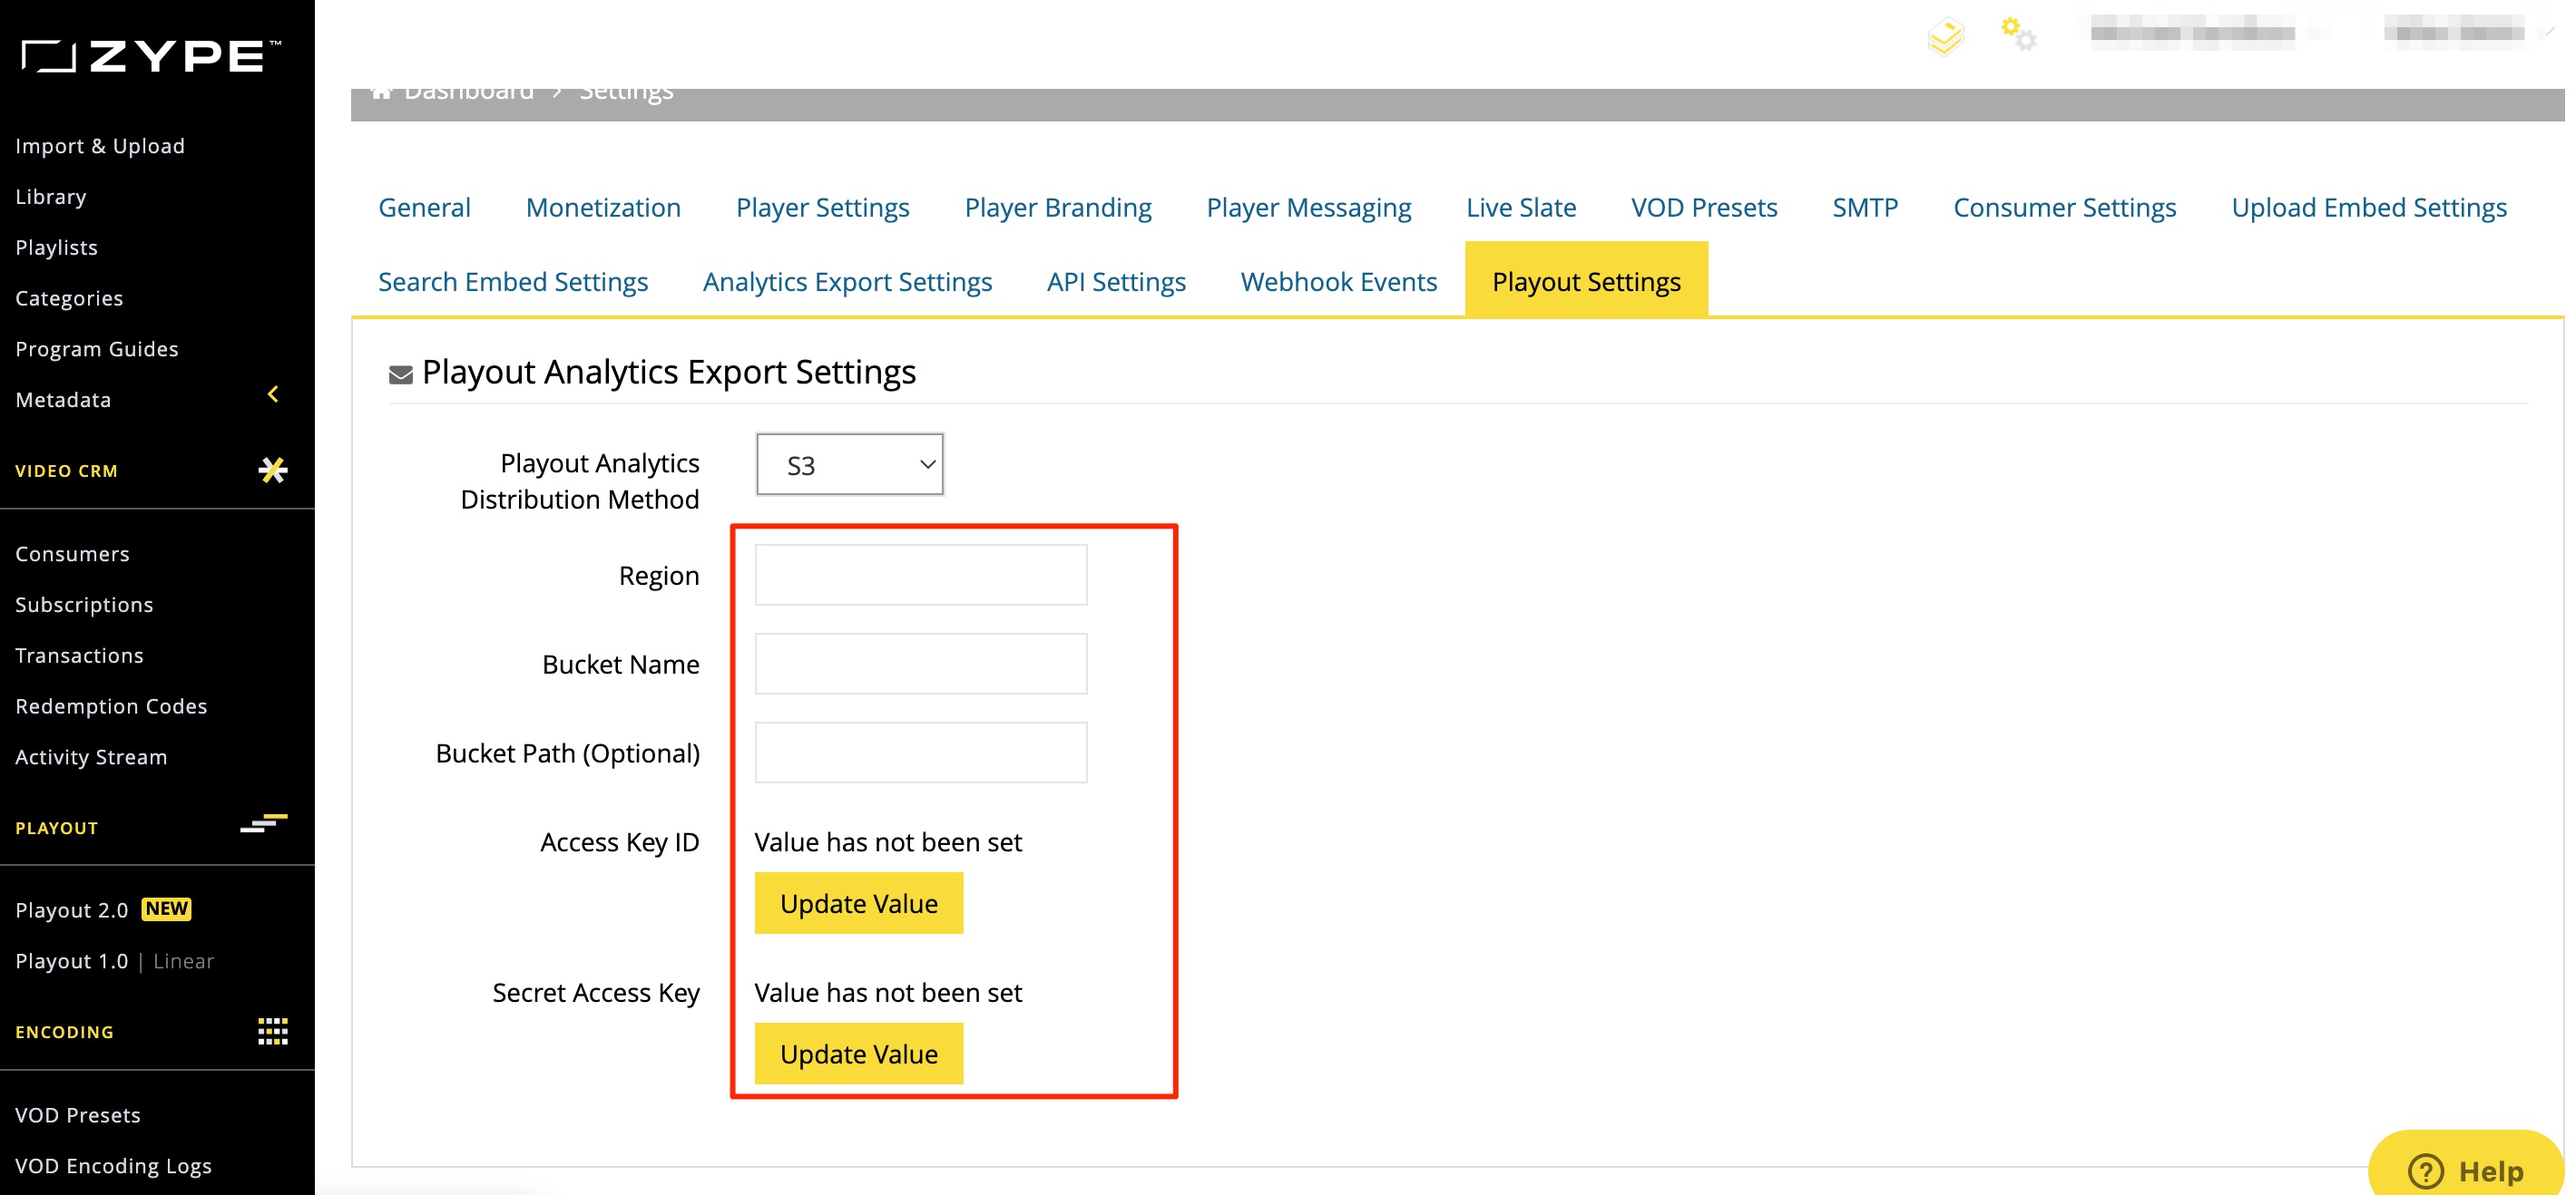This screenshot has height=1195, width=2576.
Task: Click the Playout stacked bars icon
Action: [x=264, y=823]
